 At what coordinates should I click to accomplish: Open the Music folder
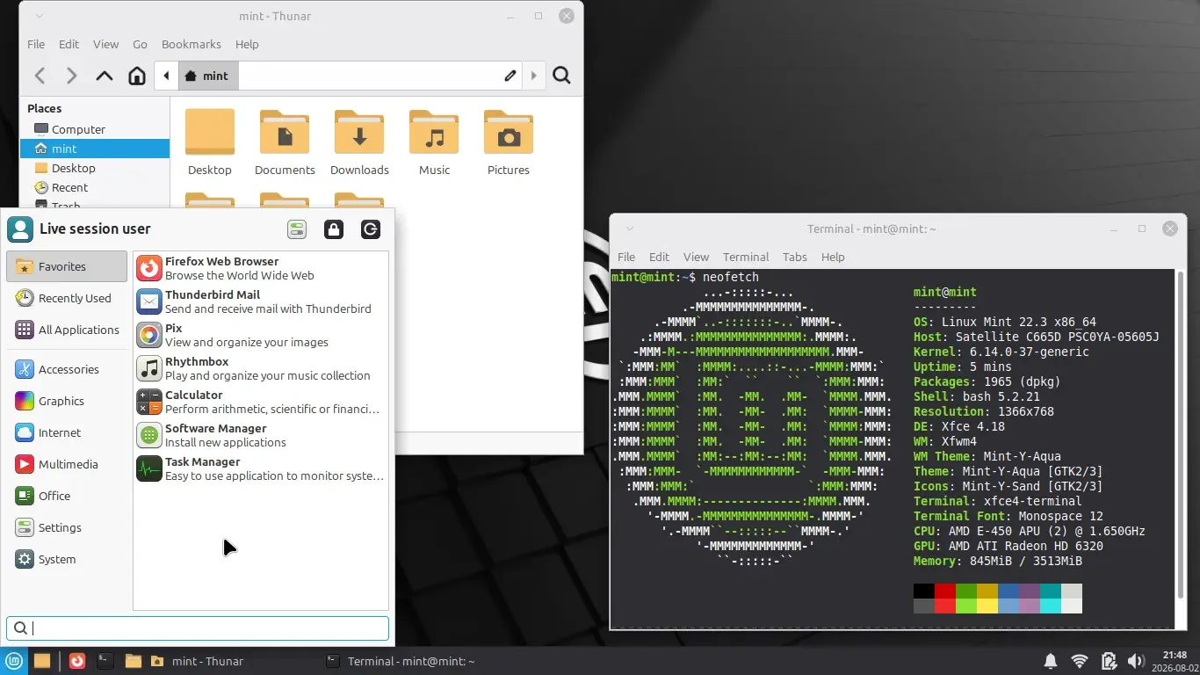click(x=434, y=142)
